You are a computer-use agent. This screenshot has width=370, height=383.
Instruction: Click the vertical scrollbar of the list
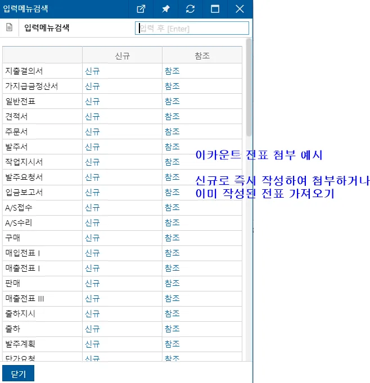[x=249, y=87]
